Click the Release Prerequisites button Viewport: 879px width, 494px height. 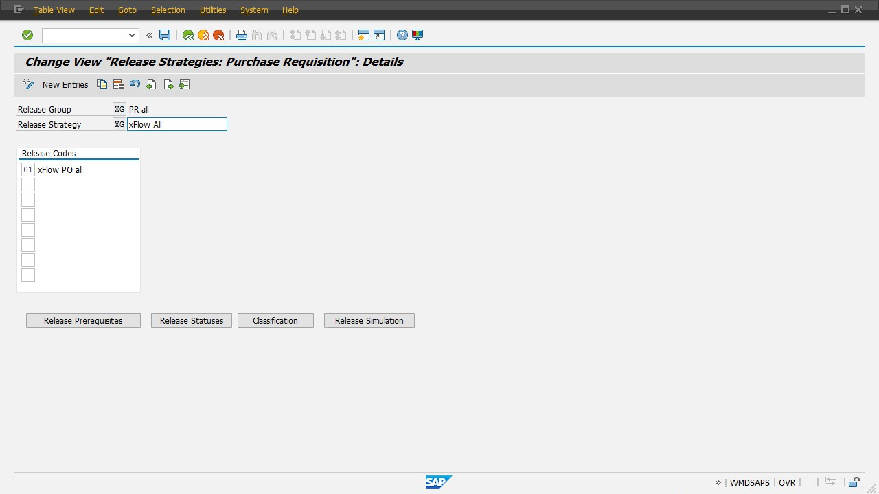click(x=83, y=320)
